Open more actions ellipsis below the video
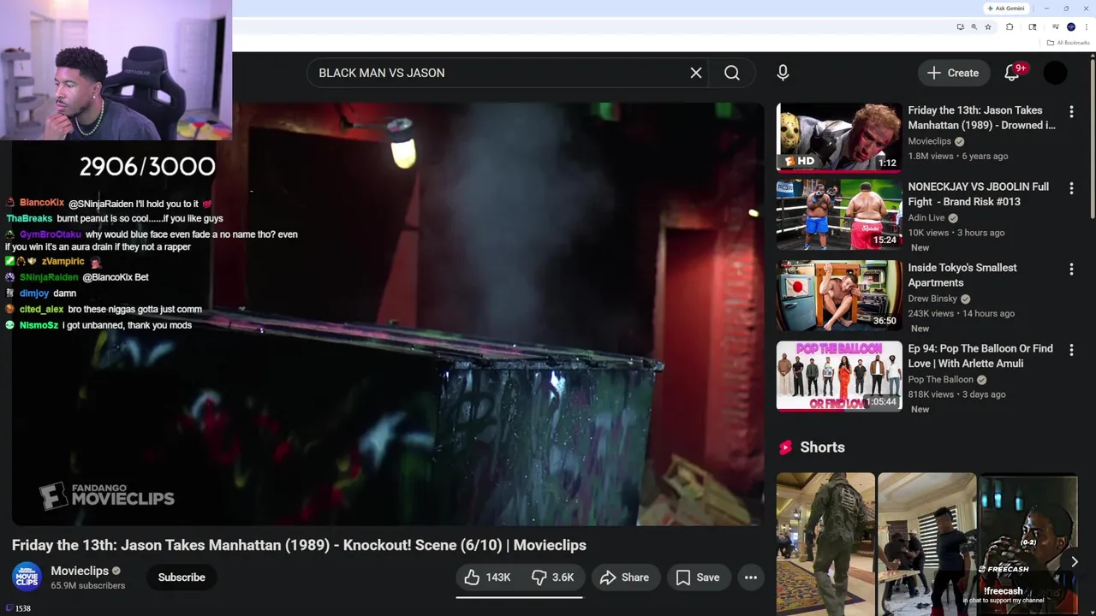 (x=751, y=577)
